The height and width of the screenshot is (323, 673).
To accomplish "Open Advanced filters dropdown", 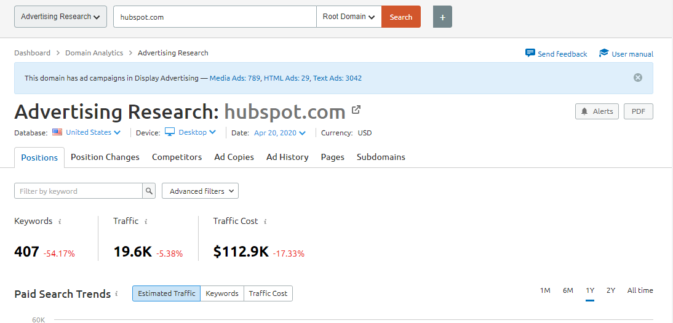I will tap(200, 191).
